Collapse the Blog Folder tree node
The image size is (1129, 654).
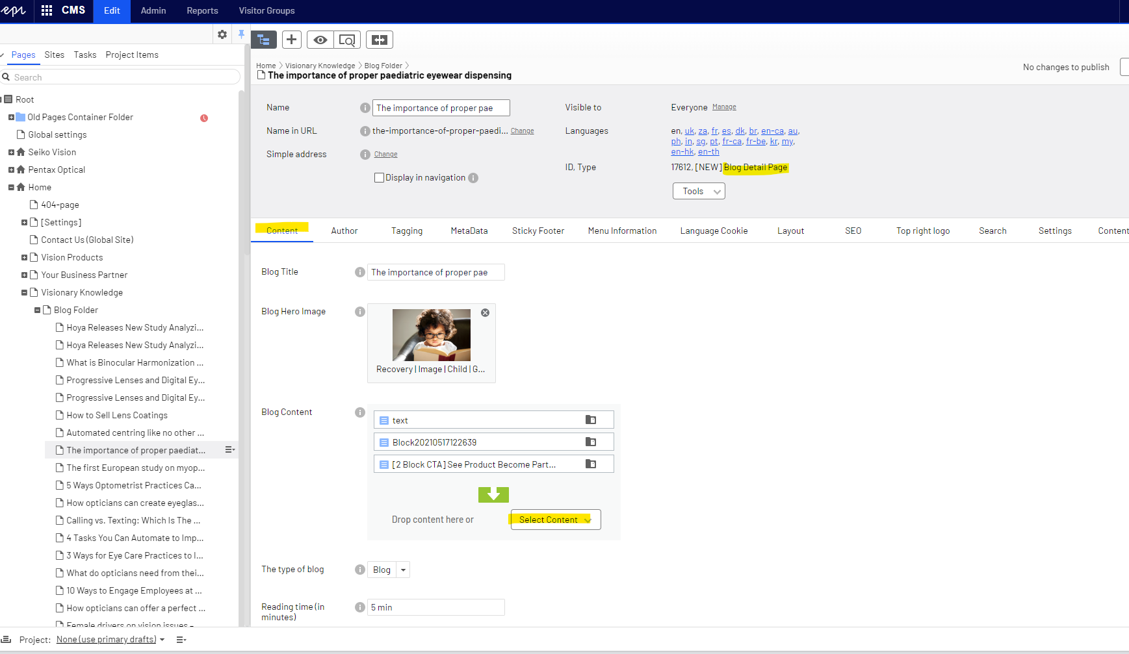click(x=37, y=310)
